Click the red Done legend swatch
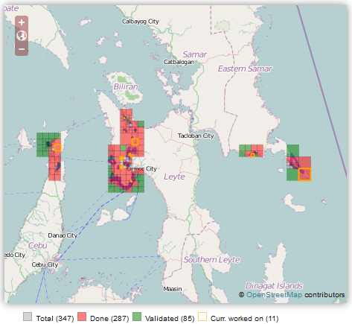The image size is (352, 324). coord(82,317)
